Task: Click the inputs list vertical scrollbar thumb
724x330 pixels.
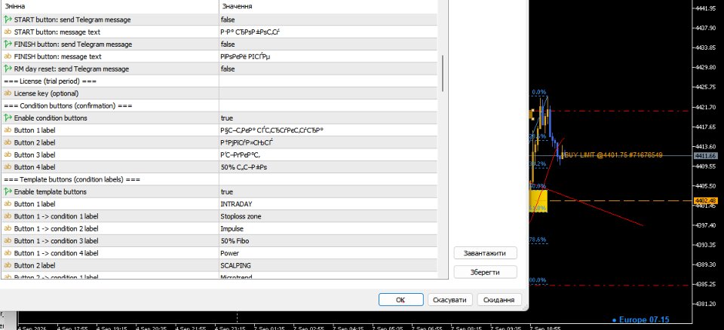Action: [x=443, y=73]
